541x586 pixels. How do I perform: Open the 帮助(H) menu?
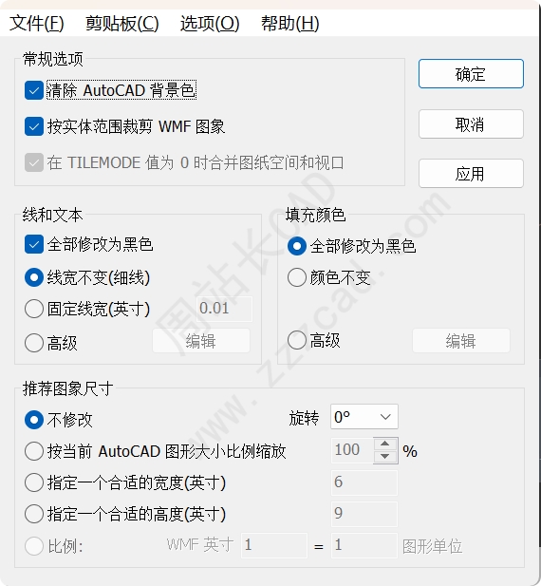289,24
